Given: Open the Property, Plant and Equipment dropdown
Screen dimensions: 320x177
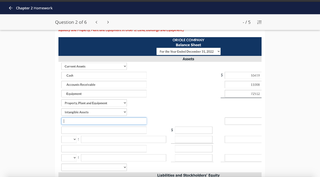Looking at the screenshot, I should (x=94, y=103).
